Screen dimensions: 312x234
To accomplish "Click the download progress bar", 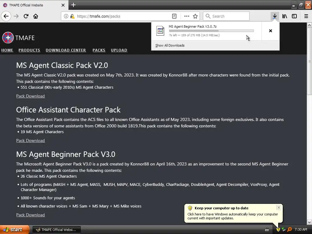I will coord(211,31).
